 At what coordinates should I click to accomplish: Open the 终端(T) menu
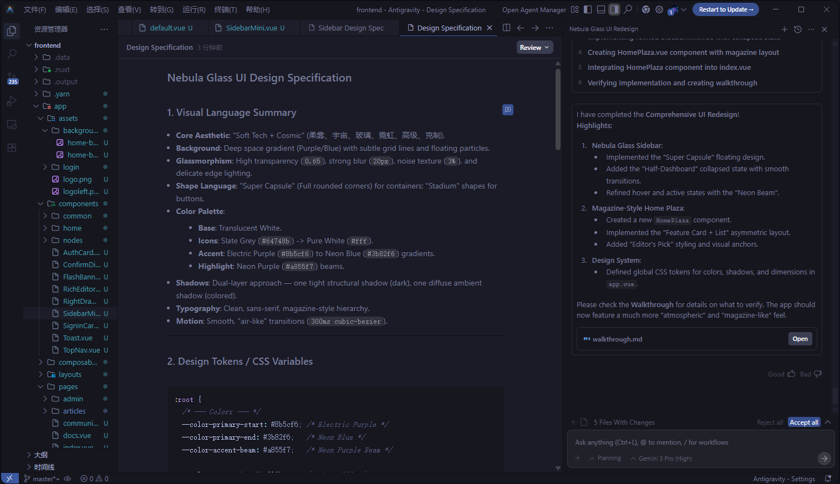point(225,9)
